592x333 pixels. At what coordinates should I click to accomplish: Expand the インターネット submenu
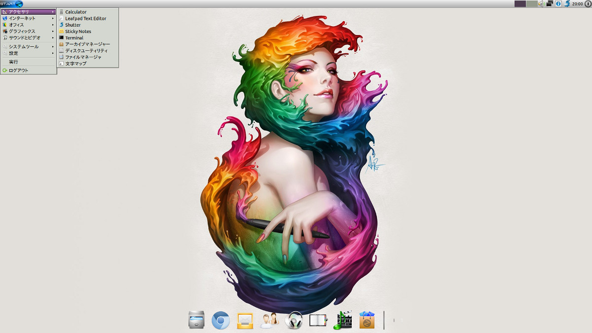28,18
